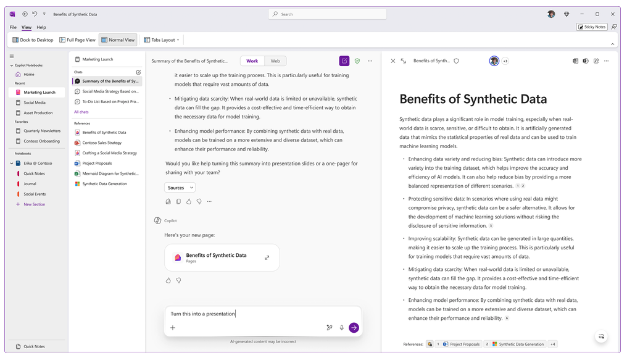Open the page in Word icon
The width and height of the screenshot is (627, 363).
tap(575, 61)
